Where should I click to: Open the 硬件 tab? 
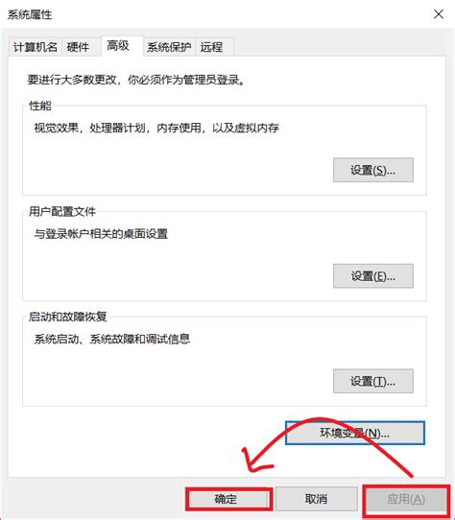[79, 47]
